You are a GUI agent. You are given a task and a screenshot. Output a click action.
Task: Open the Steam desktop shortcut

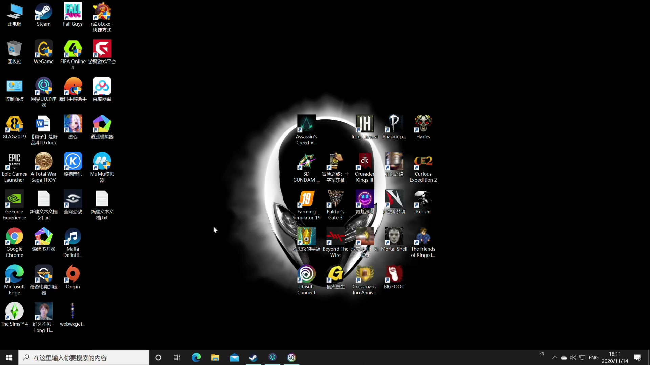[x=44, y=15]
